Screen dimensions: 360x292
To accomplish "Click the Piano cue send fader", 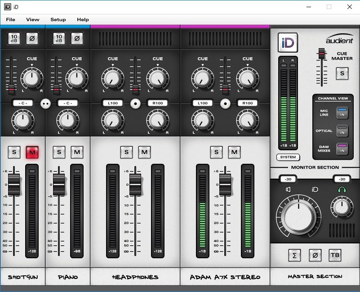I will click(56, 89).
